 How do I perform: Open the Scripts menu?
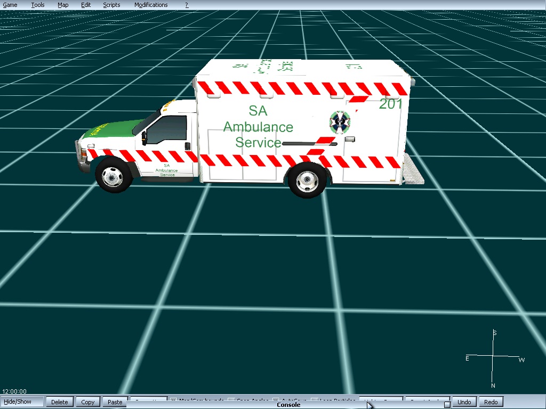pyautogui.click(x=111, y=5)
